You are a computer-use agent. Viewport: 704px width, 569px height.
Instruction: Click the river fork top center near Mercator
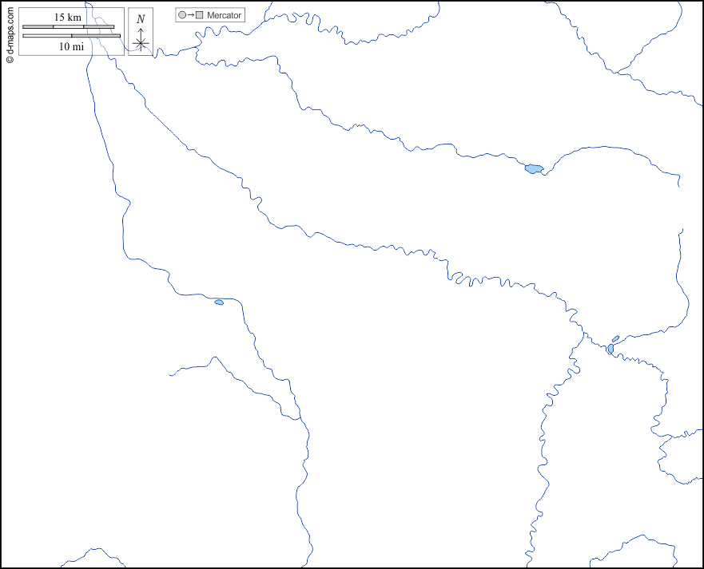coord(197,48)
